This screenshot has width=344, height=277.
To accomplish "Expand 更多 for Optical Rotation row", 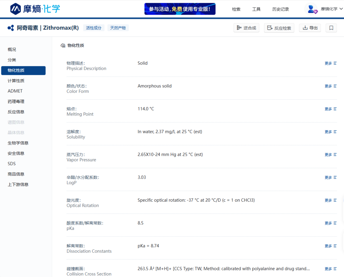I will coord(331,200).
